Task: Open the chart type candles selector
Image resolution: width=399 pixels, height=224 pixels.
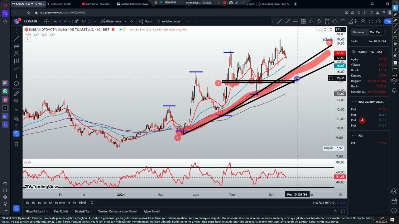Action: [77, 21]
